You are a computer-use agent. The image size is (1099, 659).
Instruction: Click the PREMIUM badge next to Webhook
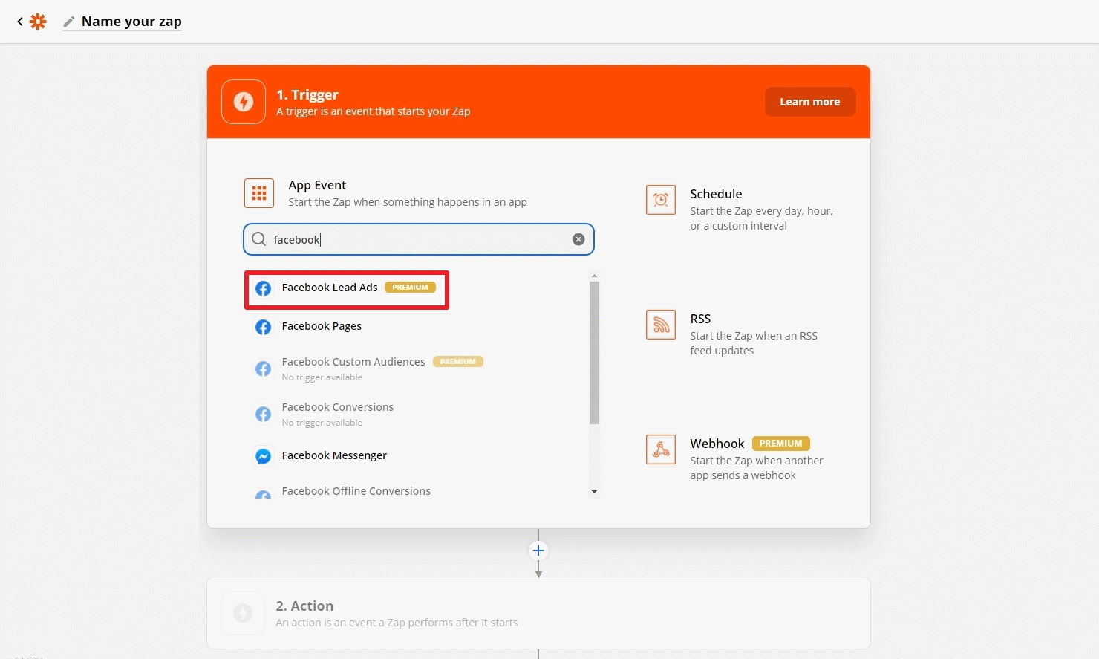780,444
